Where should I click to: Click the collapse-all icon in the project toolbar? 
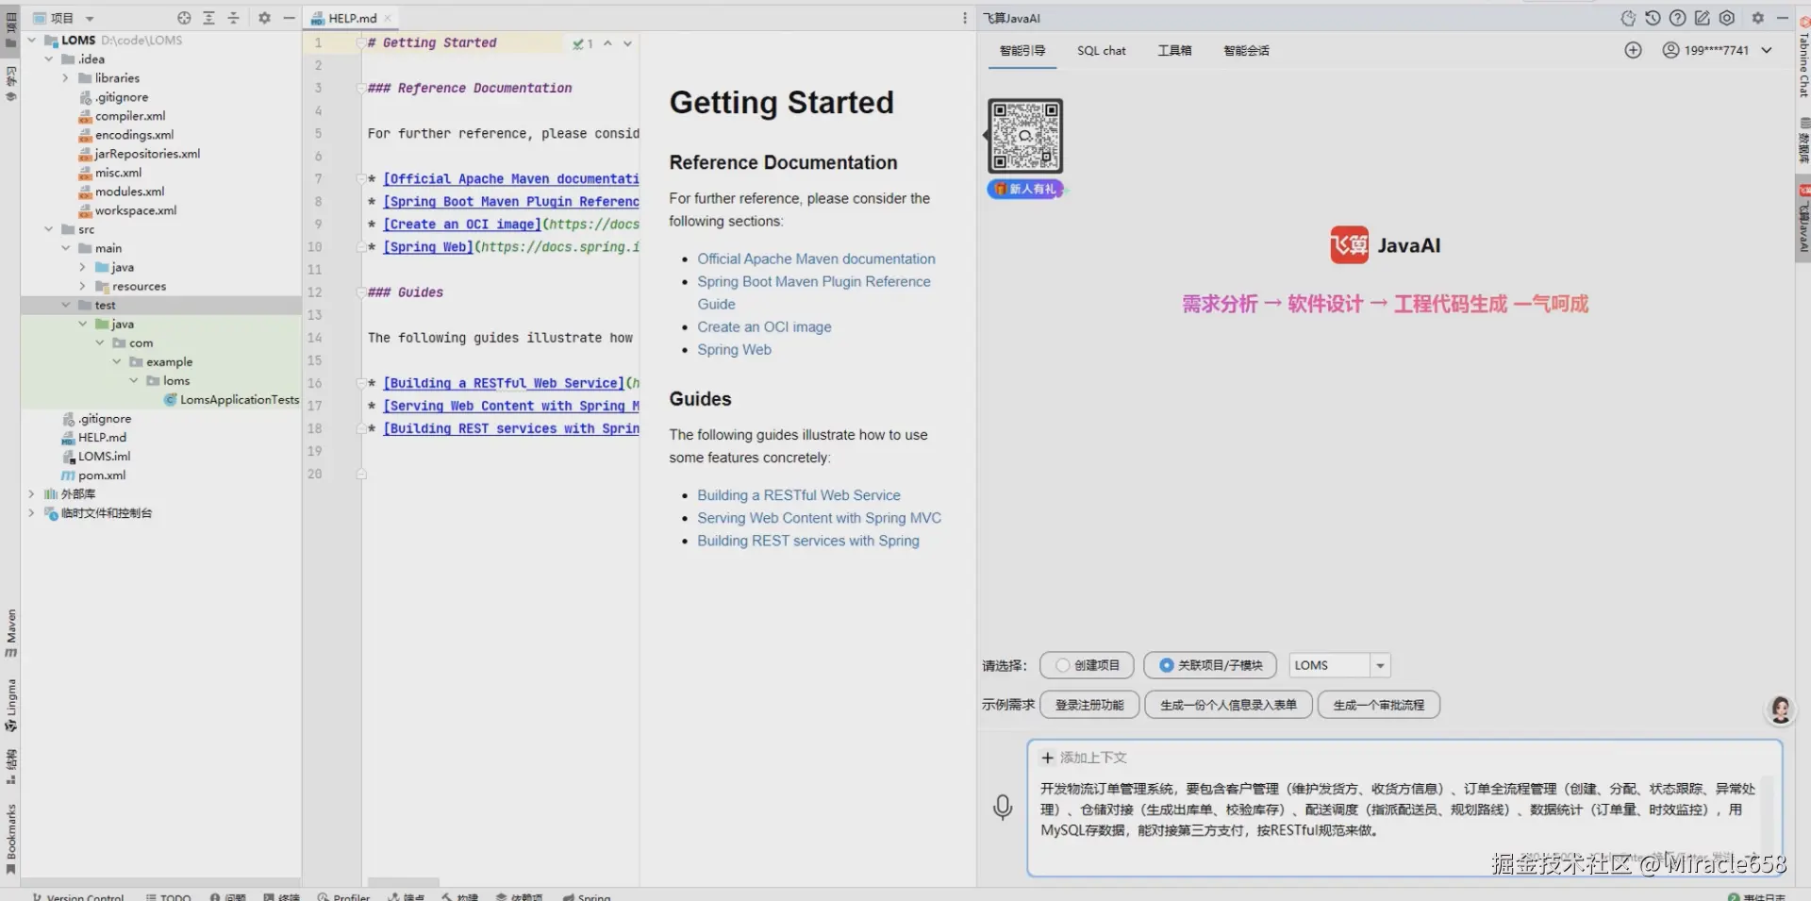pos(233,18)
